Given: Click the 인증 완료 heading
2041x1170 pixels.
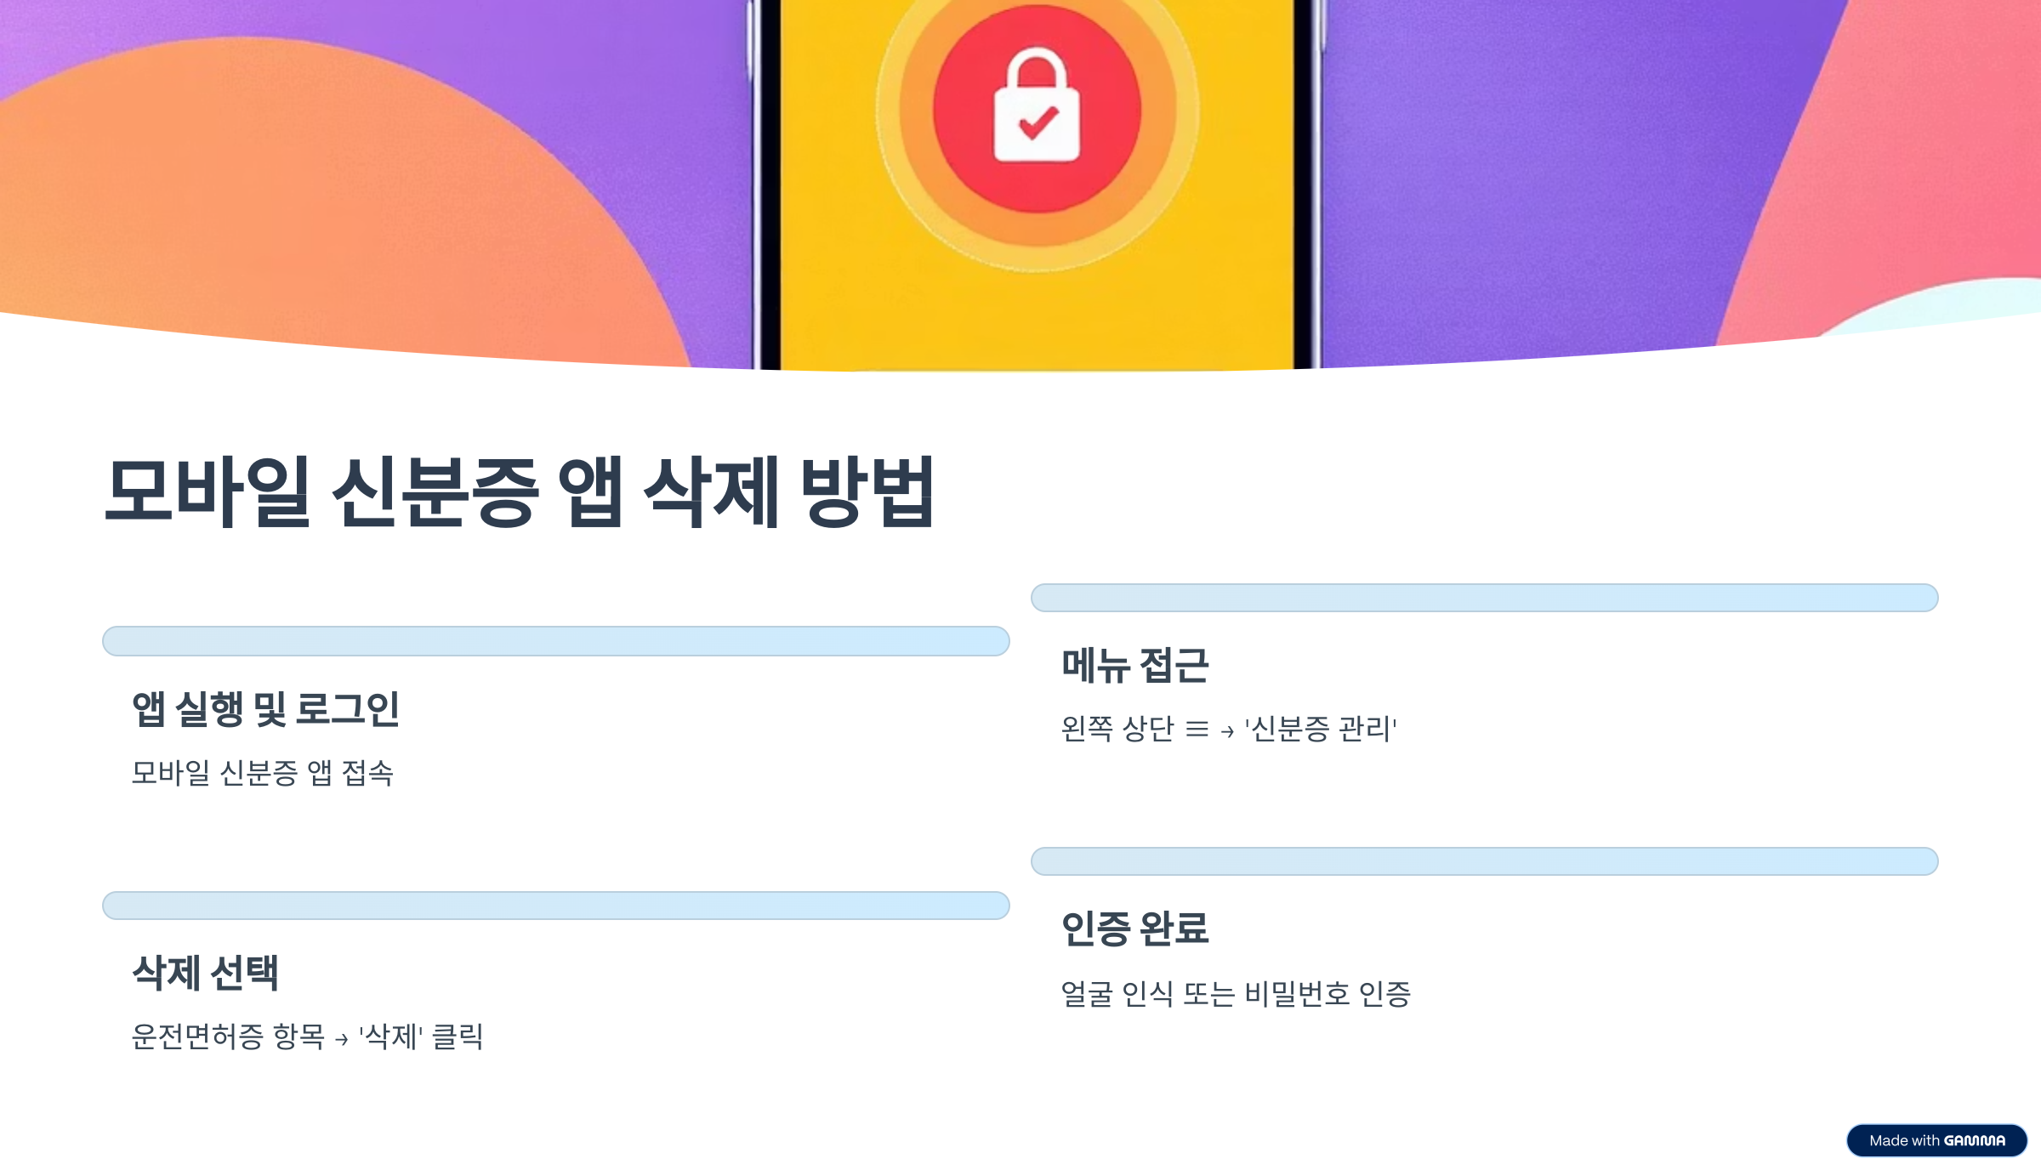Looking at the screenshot, I should point(1134,928).
